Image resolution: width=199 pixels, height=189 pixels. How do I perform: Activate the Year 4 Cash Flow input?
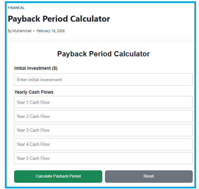[x=103, y=144]
